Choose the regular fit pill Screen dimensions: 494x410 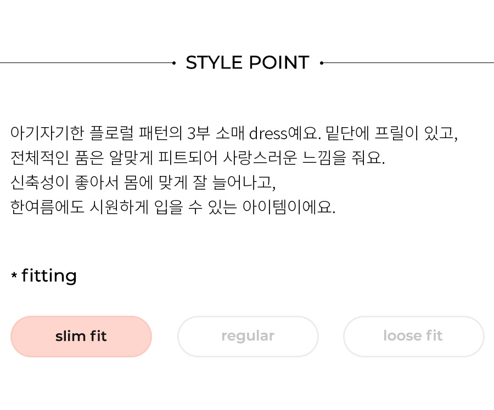[x=248, y=337]
